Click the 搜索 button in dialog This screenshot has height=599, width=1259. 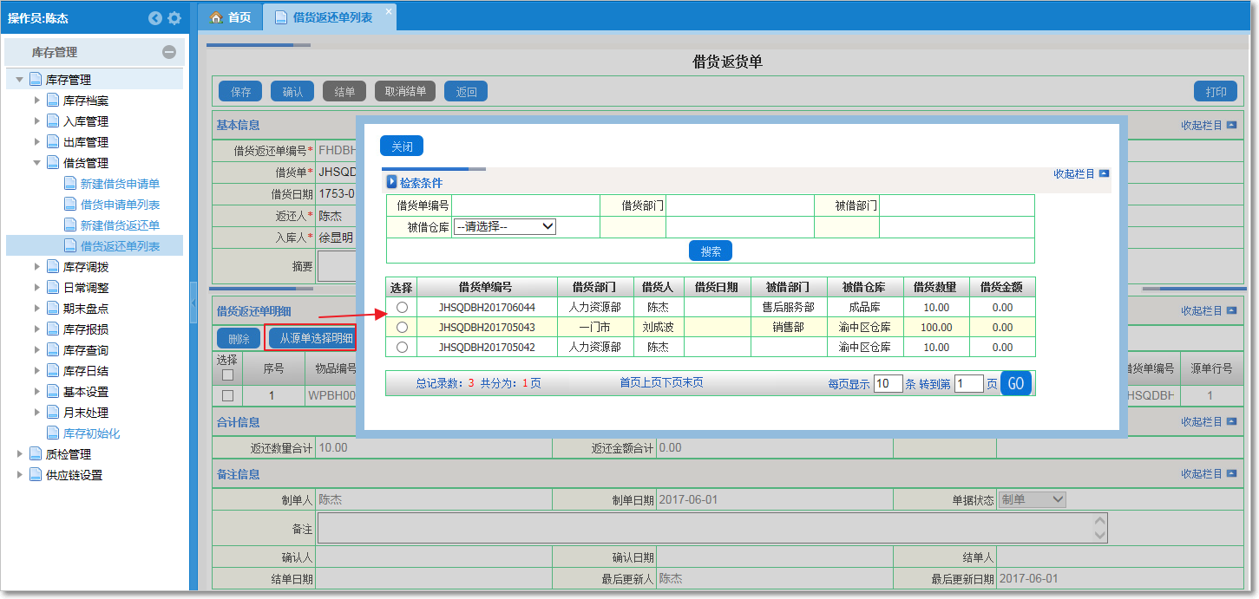[711, 251]
